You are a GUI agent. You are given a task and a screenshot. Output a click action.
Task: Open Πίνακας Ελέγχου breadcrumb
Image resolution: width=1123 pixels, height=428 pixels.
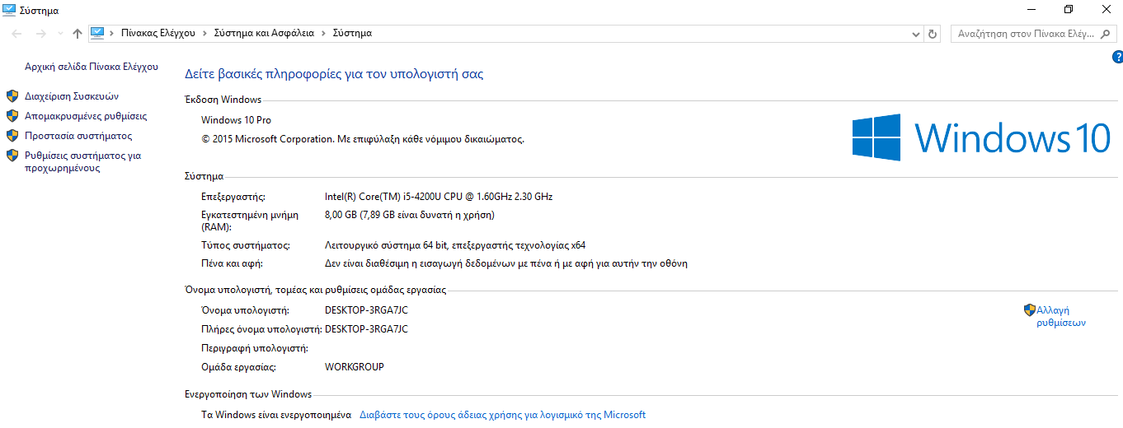(x=157, y=33)
